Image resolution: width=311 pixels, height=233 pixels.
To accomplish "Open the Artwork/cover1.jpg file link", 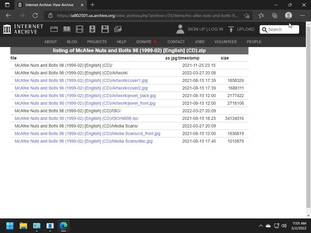I will coord(81,80).
